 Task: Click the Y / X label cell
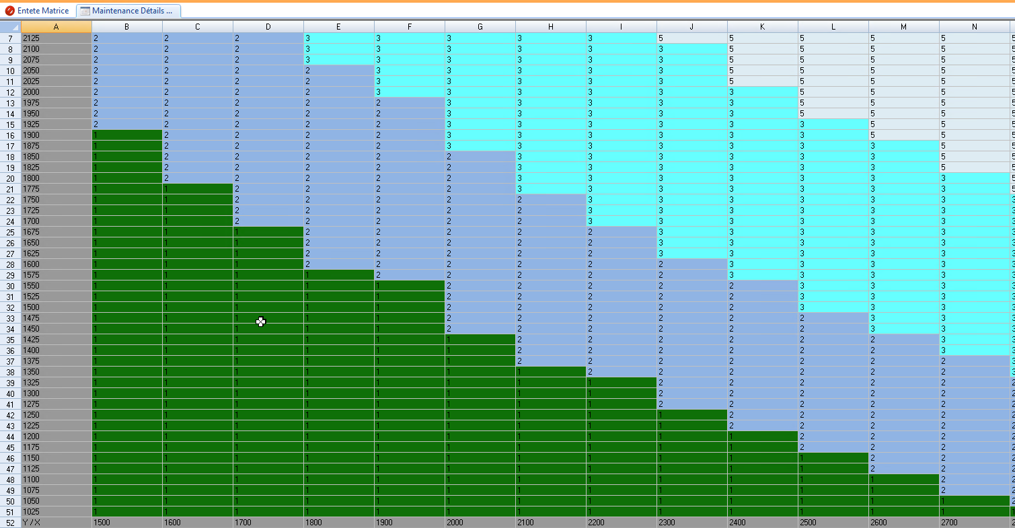click(x=57, y=523)
